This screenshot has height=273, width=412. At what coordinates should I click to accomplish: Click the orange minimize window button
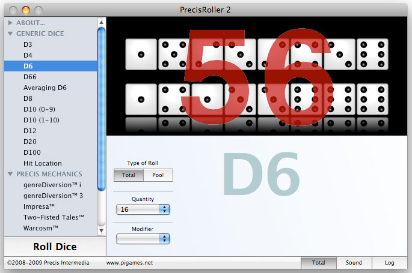tap(26, 10)
